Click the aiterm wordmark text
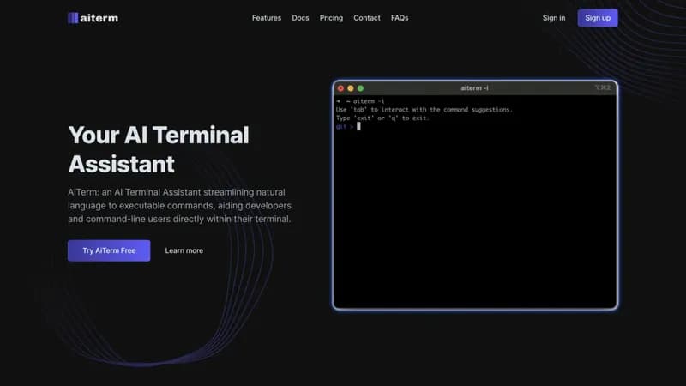The height and width of the screenshot is (386, 686). pos(99,18)
